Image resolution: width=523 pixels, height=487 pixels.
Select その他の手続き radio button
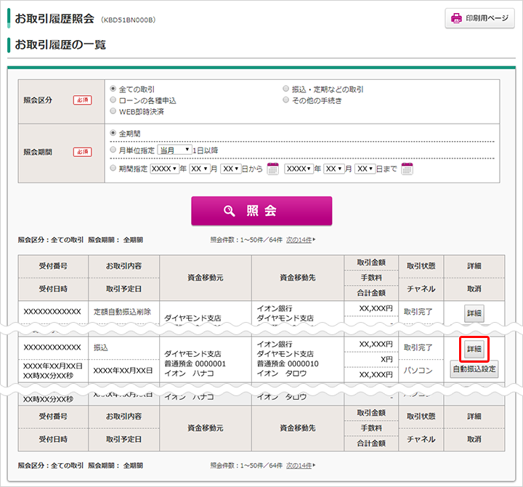pyautogui.click(x=286, y=100)
